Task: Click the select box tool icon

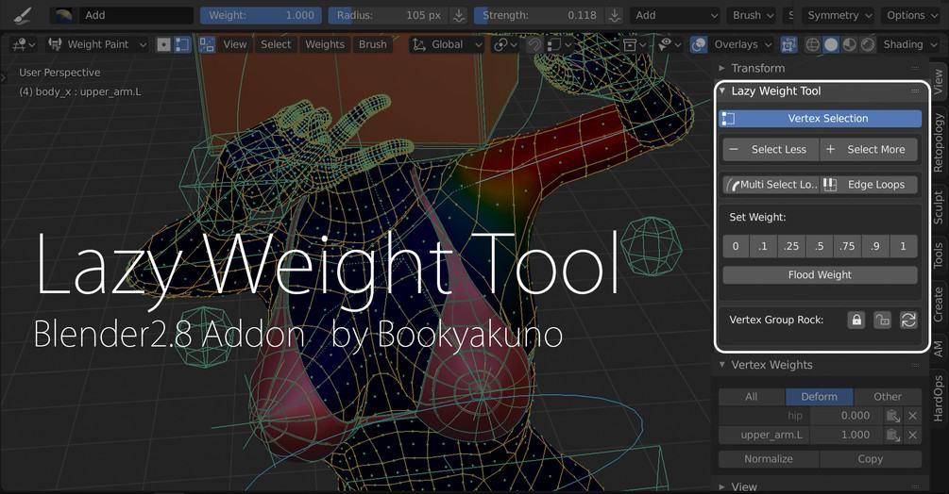Action: (207, 44)
